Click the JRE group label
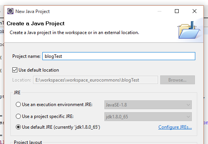This screenshot has height=144, width=208. tap(17, 93)
